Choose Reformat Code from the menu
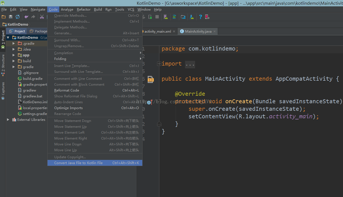The height and width of the screenshot is (197, 343). point(95,90)
